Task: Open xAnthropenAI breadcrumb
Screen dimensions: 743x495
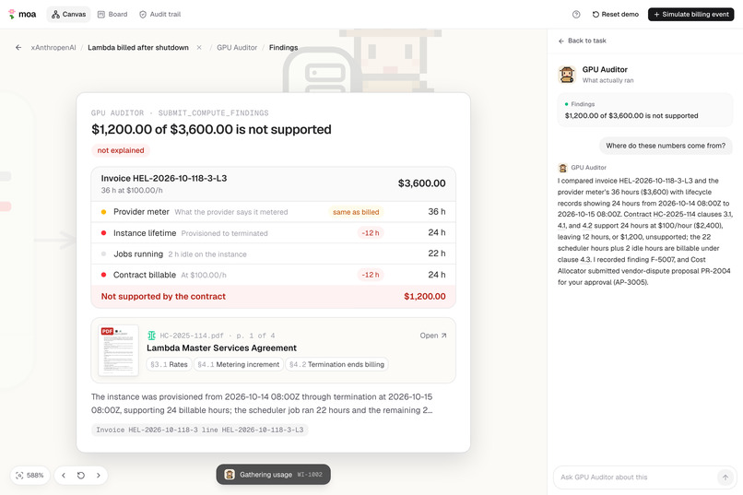Action: click(x=53, y=47)
